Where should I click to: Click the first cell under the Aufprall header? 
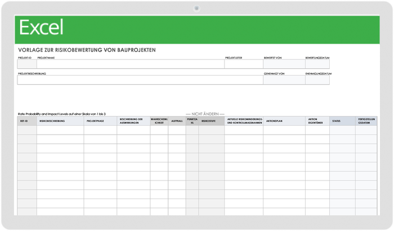tap(177, 130)
